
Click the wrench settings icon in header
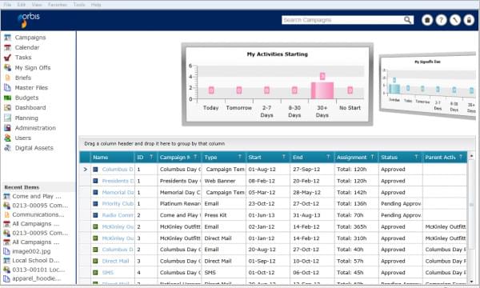tap(455, 20)
